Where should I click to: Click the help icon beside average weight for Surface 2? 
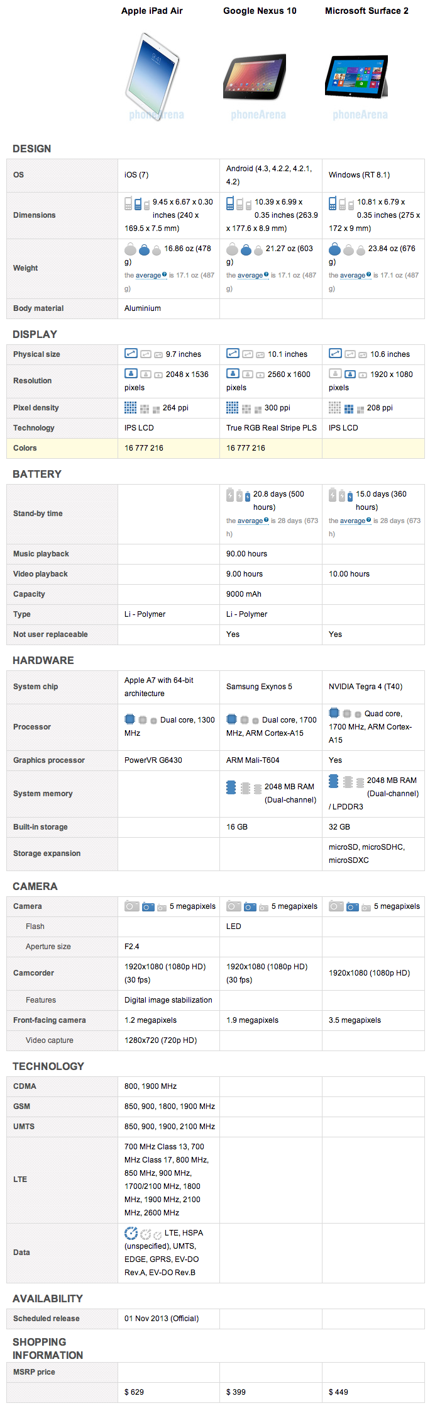click(368, 274)
